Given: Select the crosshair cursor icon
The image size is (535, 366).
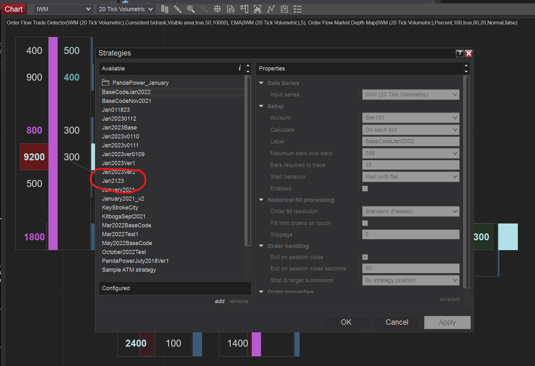Looking at the screenshot, I should pos(217,9).
